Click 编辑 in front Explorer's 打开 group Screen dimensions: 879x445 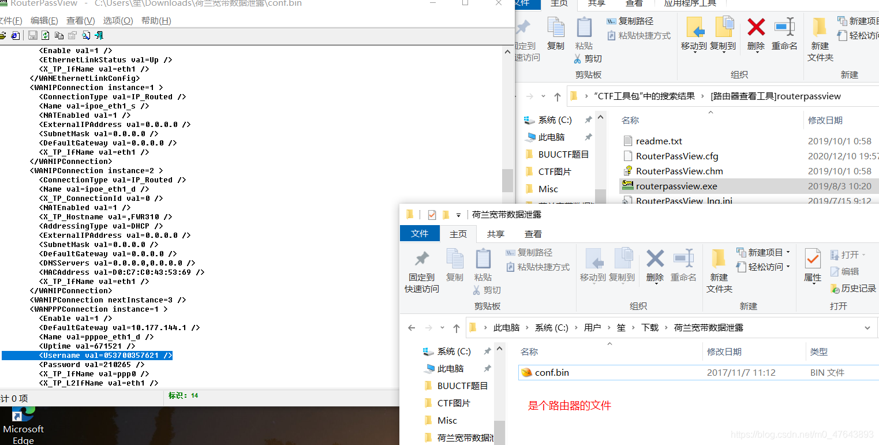(844, 271)
